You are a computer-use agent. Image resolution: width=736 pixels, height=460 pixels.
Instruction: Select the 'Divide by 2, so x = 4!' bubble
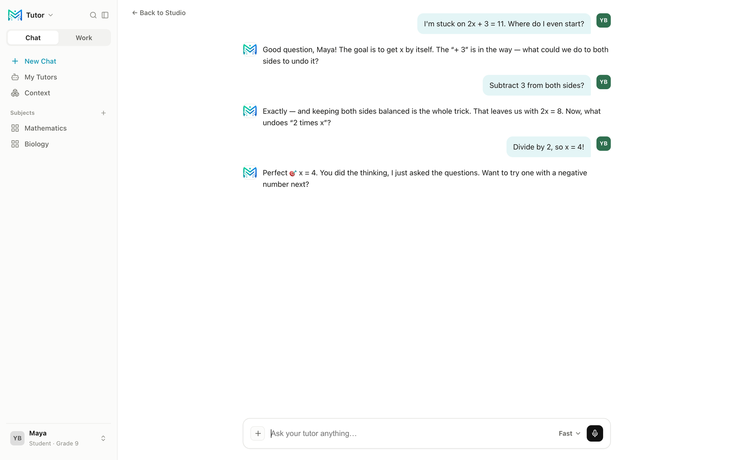548,147
